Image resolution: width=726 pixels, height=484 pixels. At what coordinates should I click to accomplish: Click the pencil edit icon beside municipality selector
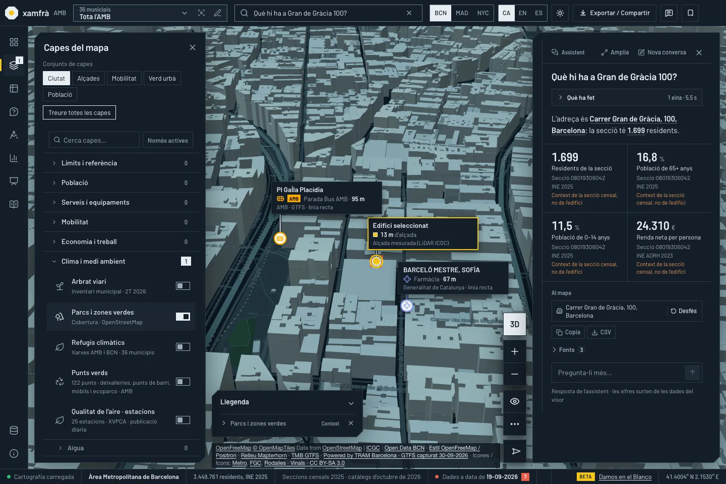tap(217, 13)
